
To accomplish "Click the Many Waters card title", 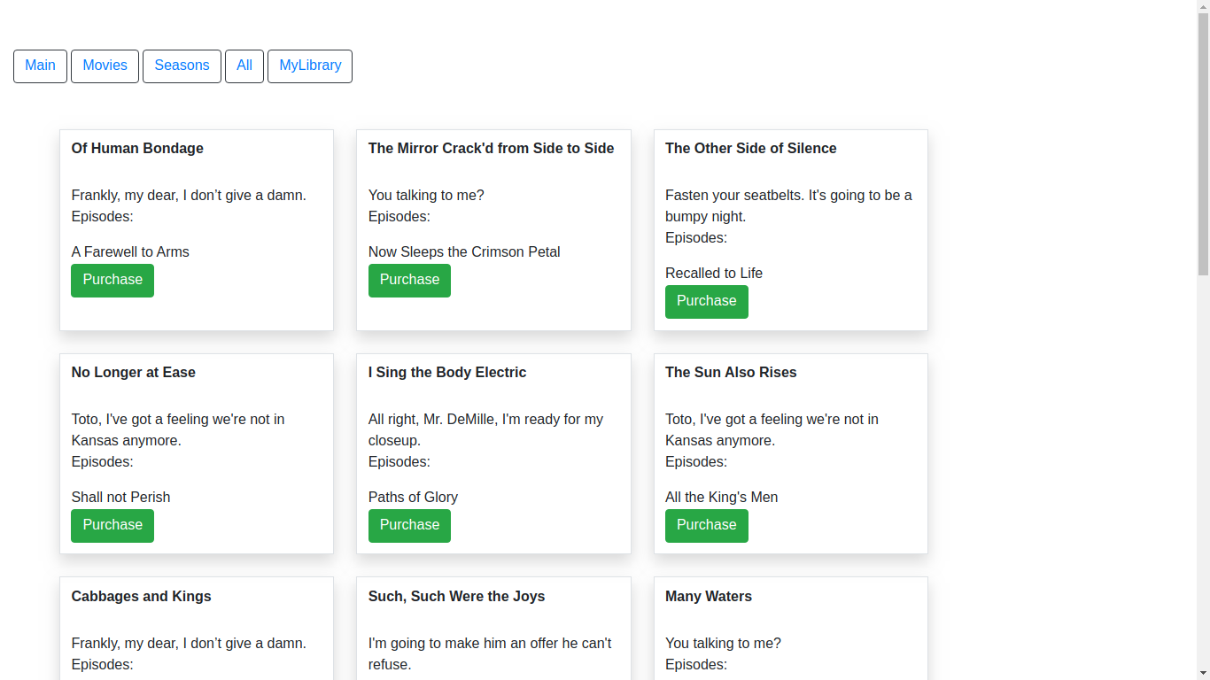I will tap(708, 597).
